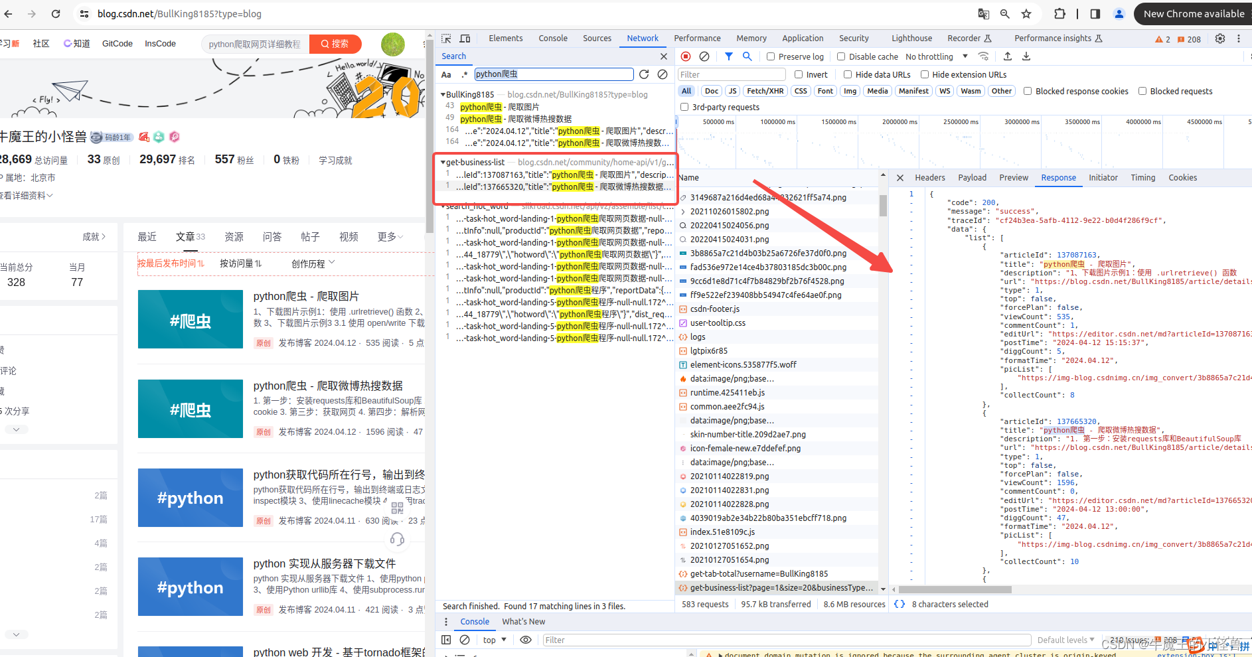Viewport: 1252px width, 657px height.
Task: Clear the network log
Action: point(704,56)
